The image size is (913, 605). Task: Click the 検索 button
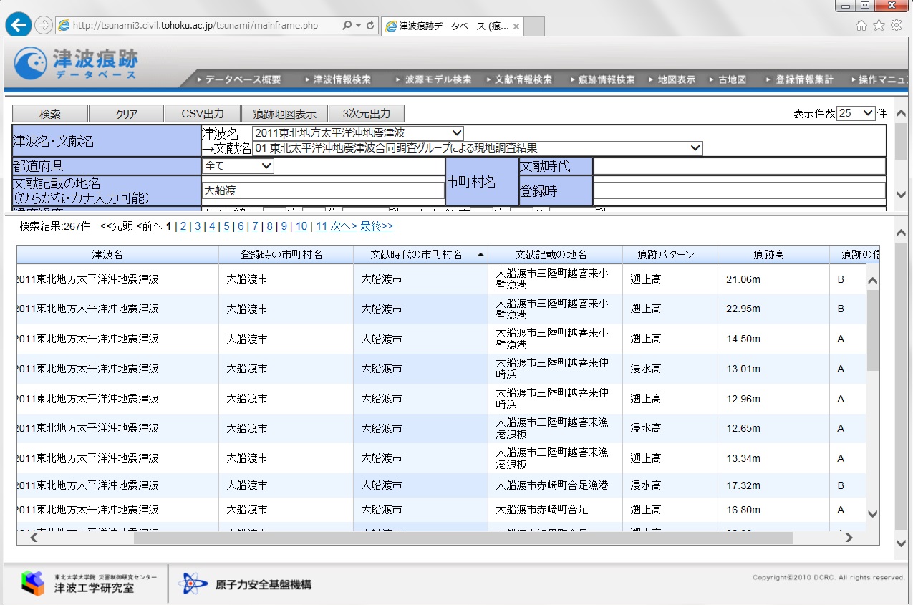point(50,114)
